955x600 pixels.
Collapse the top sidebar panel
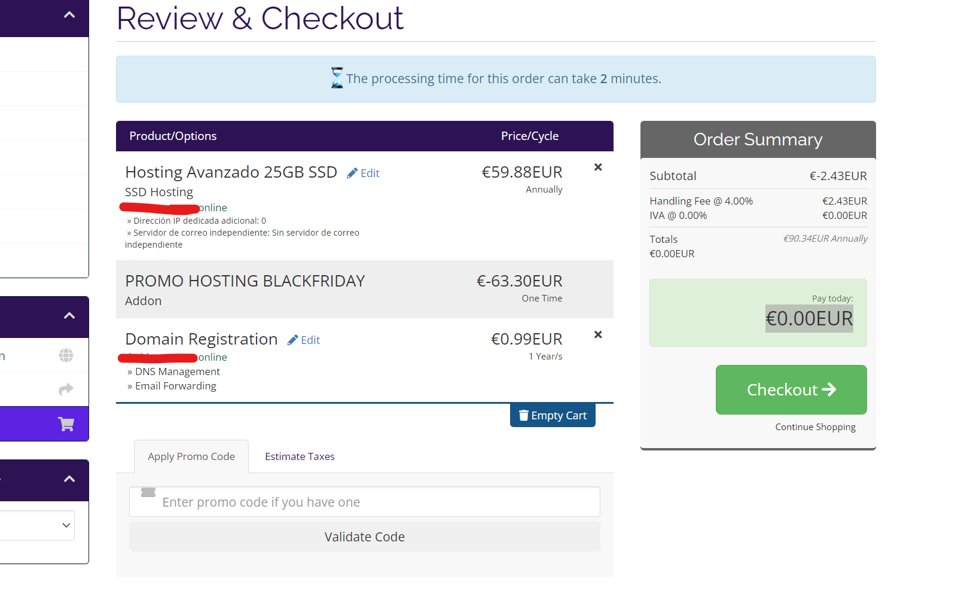coord(69,15)
